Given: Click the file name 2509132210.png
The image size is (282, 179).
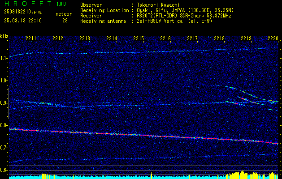Looking at the screenshot, I should [x=23, y=12].
